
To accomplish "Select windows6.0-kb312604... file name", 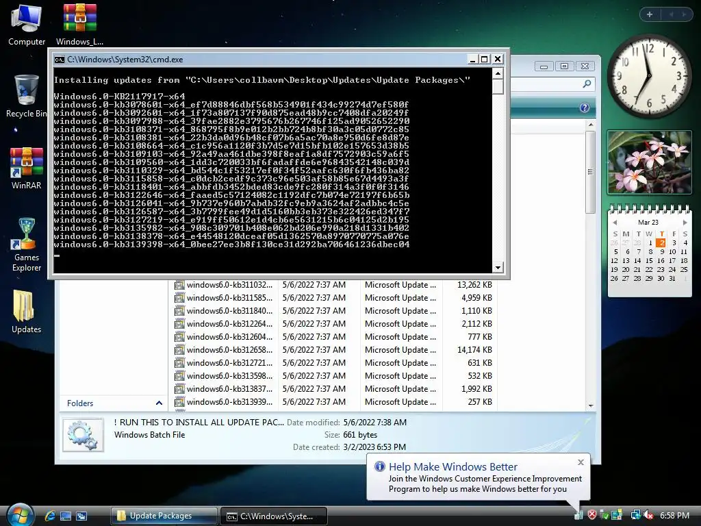I will pyautogui.click(x=229, y=337).
